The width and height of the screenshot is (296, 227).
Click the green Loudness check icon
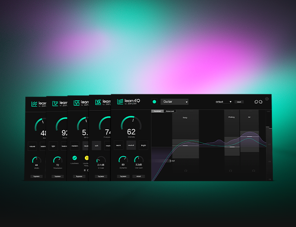[x=74, y=158]
